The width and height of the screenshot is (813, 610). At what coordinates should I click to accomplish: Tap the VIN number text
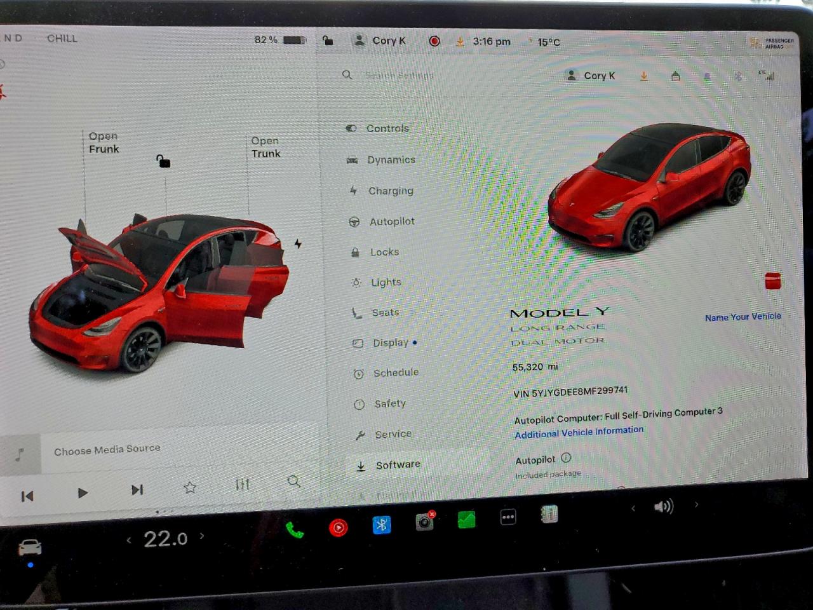(570, 391)
